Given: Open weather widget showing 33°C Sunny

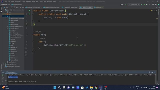Looking at the screenshot, I should coord(6,87).
